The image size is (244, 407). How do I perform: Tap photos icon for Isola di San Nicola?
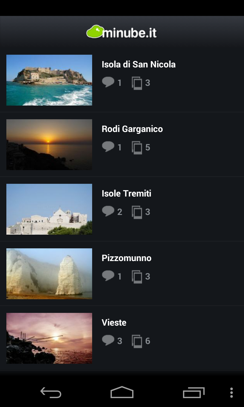point(137,83)
